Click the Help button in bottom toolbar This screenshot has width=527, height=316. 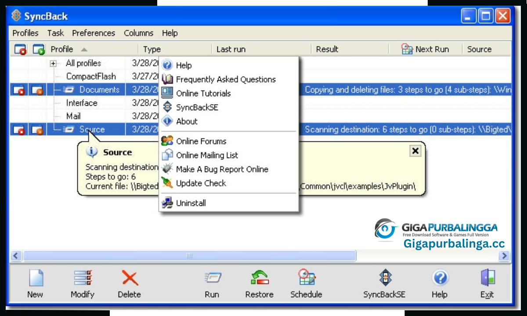point(440,284)
